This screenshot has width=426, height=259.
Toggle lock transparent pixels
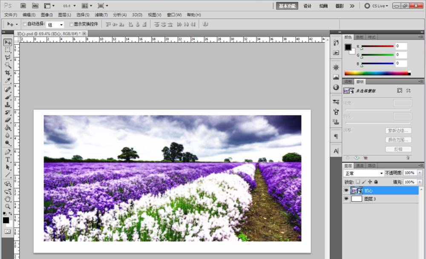pos(358,182)
